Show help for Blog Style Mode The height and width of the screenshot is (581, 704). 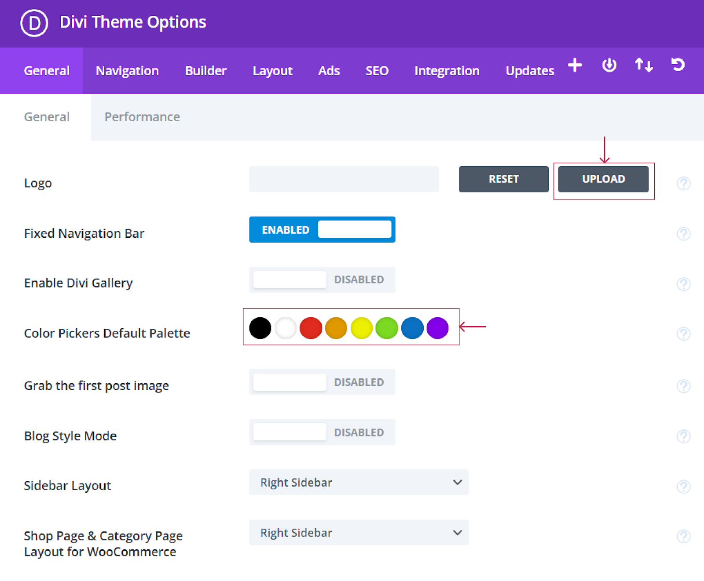tap(683, 436)
